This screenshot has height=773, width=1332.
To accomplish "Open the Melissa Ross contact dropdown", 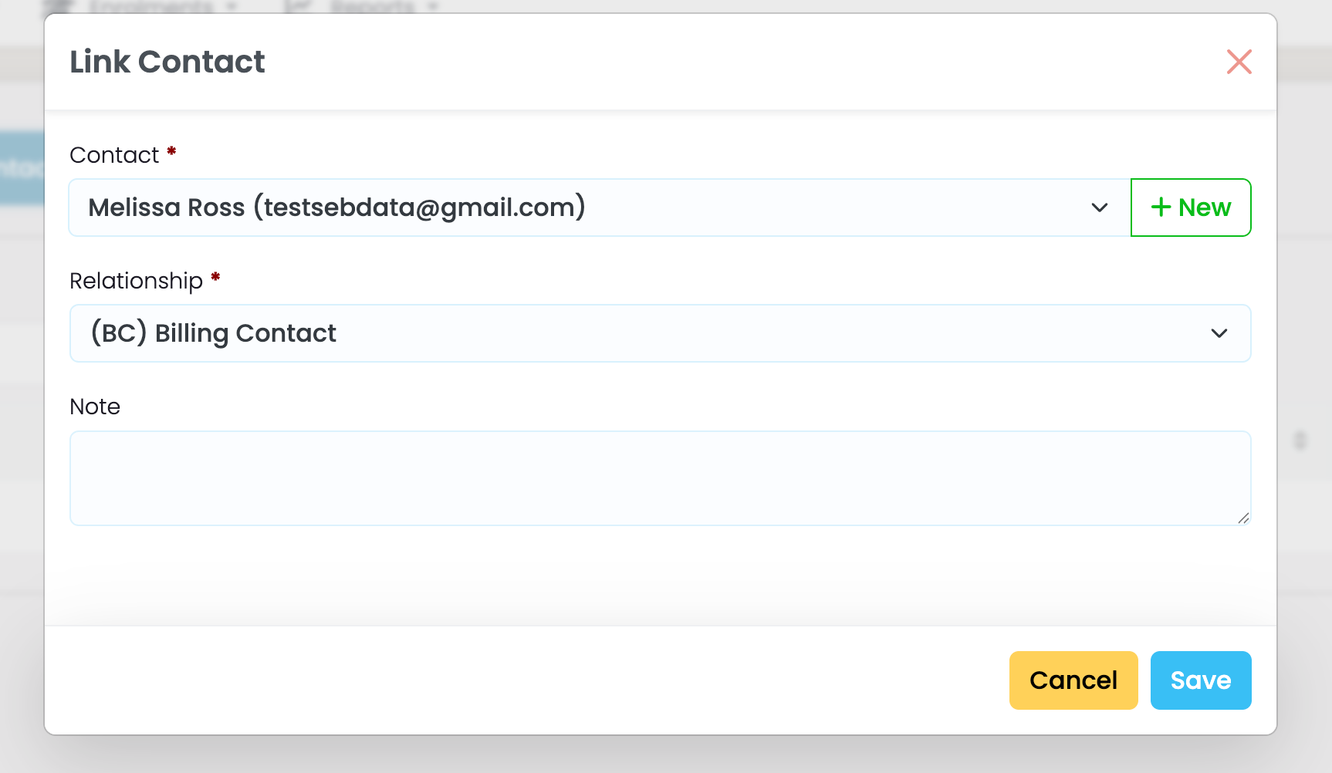I will point(587,208).
